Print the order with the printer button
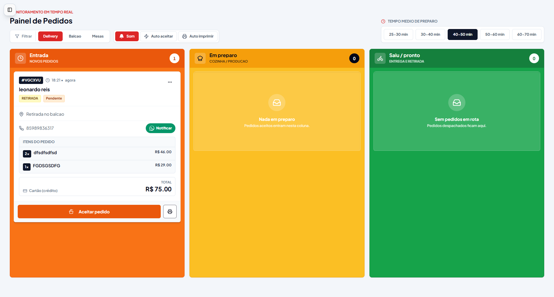 point(170,212)
